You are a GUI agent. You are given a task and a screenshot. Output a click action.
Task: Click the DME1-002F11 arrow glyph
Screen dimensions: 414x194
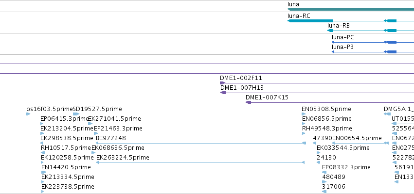[223, 83]
